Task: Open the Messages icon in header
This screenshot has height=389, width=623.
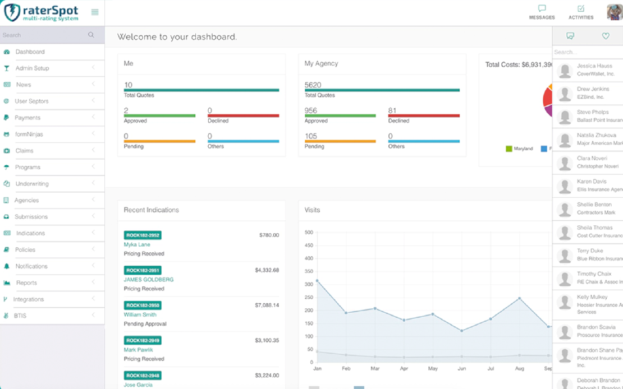Action: (542, 9)
